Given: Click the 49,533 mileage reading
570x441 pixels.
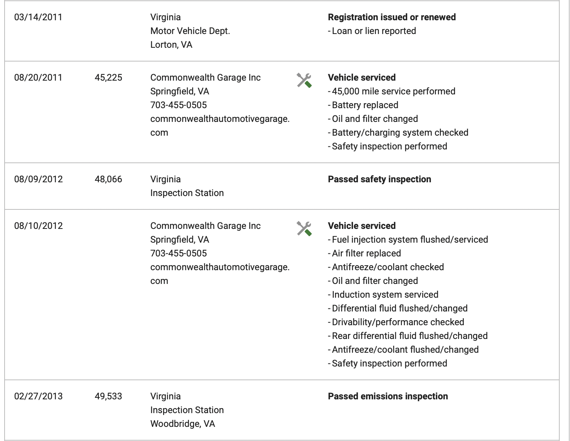Looking at the screenshot, I should pos(108,396).
